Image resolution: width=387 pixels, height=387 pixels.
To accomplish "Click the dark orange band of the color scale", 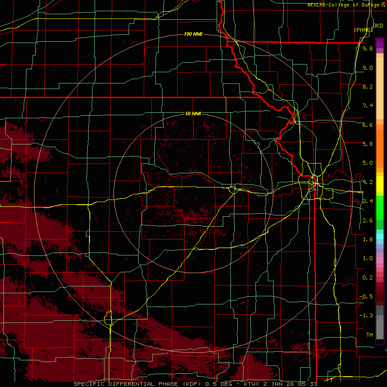I will (380, 149).
